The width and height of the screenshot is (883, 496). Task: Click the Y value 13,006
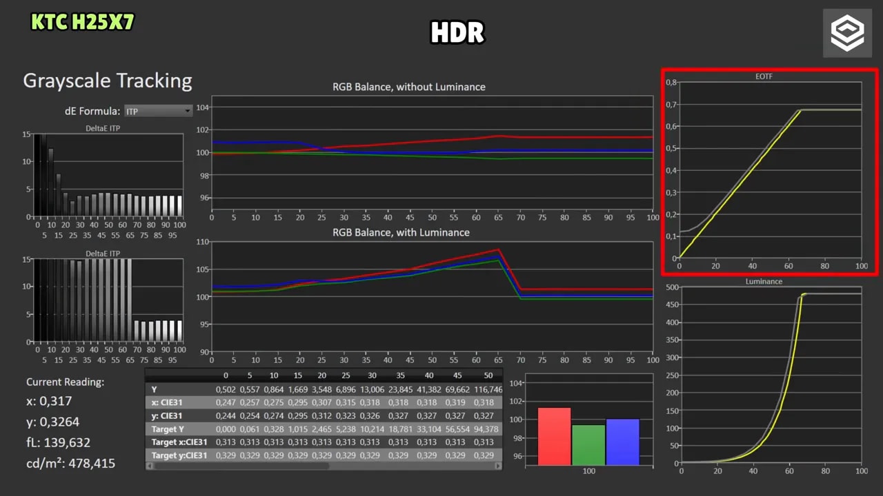click(x=372, y=389)
